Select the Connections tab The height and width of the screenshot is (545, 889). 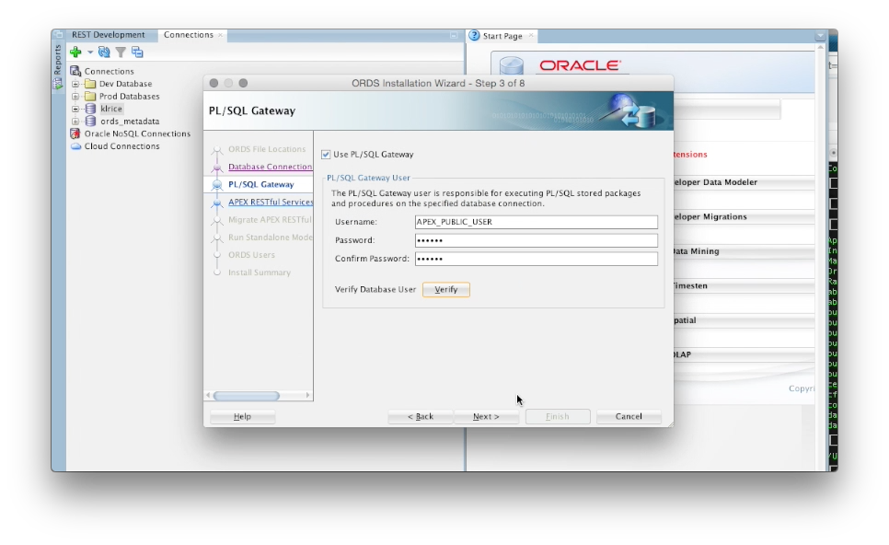coord(189,35)
